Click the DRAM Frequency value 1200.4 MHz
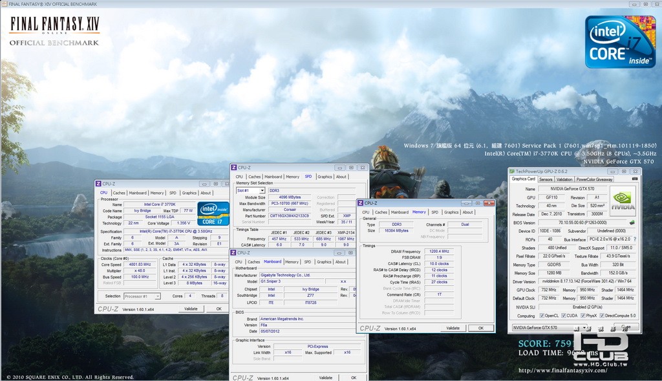Viewport: 662px width, 381px height. coord(439,252)
